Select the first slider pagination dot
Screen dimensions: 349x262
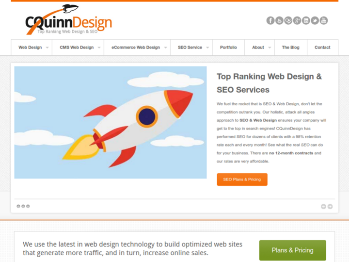click(x=18, y=206)
